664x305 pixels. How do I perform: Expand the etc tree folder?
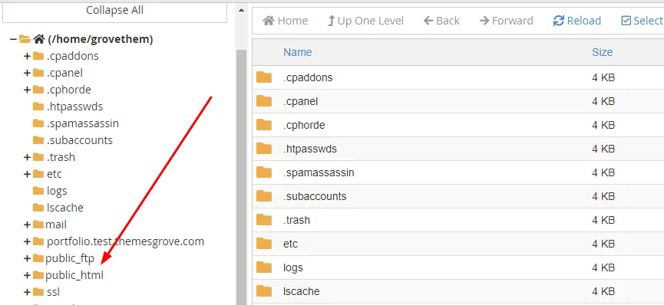pyautogui.click(x=27, y=174)
